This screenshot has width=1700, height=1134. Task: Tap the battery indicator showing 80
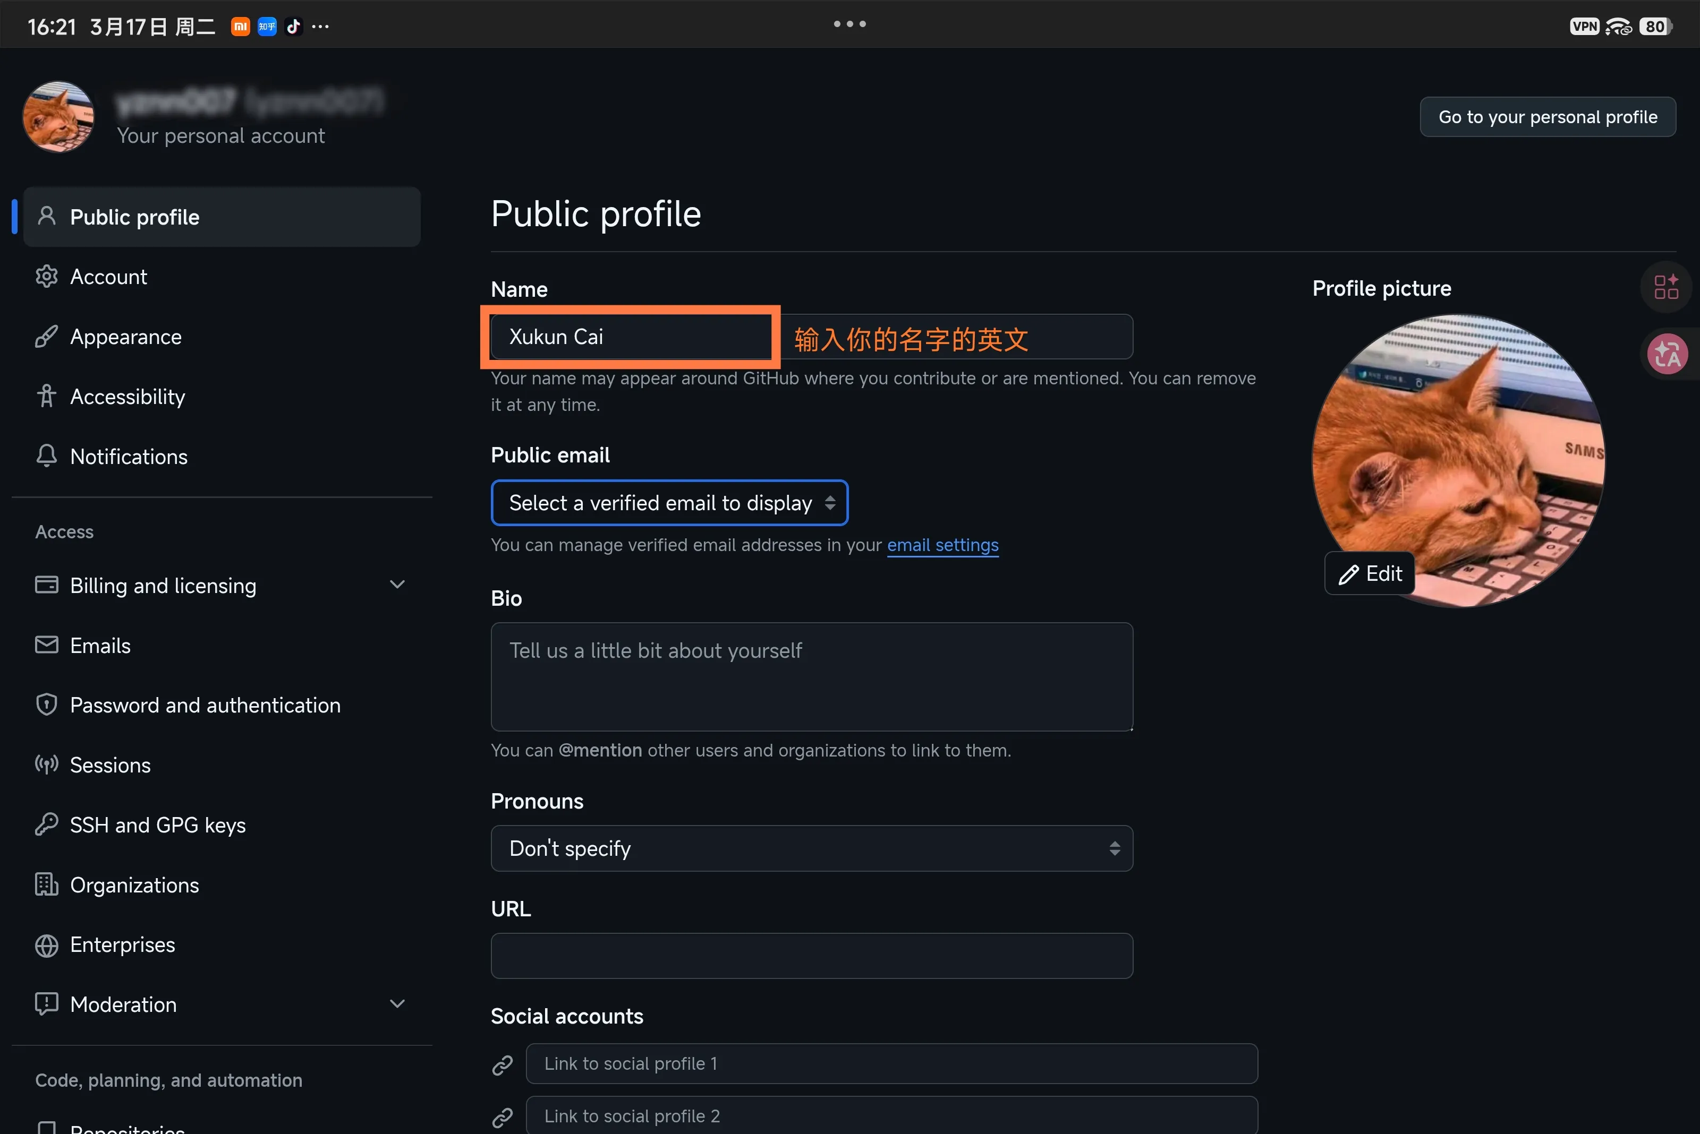tap(1655, 26)
